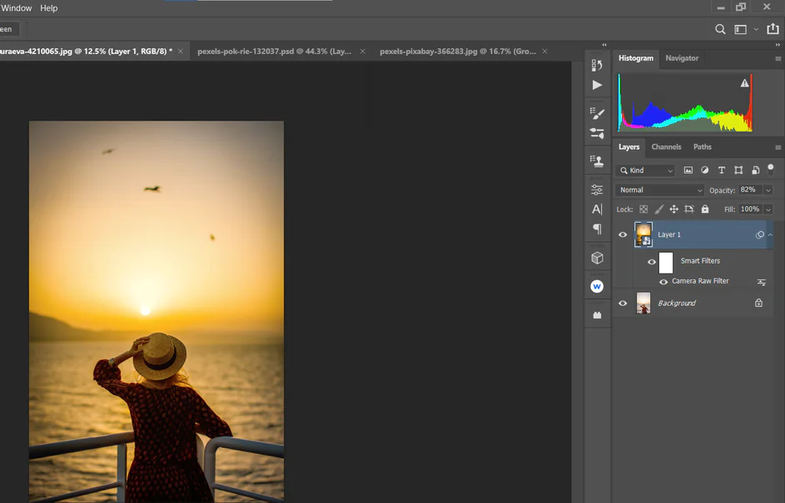
Task: Click the search magnifier icon
Action: [720, 29]
